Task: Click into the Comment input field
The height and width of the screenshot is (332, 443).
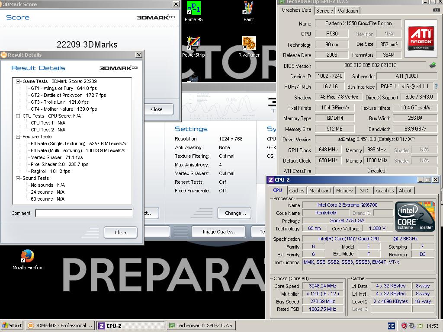Action: (x=83, y=213)
